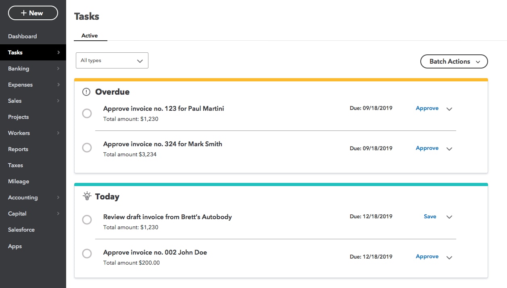
Task: Click 'Total amount $200.00' text
Action: [x=131, y=263]
